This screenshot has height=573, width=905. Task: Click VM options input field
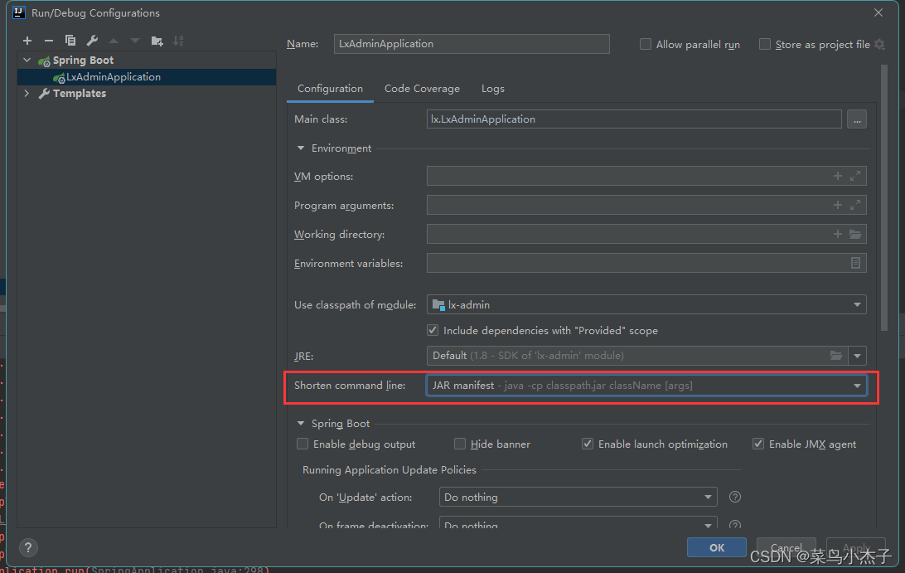click(646, 176)
